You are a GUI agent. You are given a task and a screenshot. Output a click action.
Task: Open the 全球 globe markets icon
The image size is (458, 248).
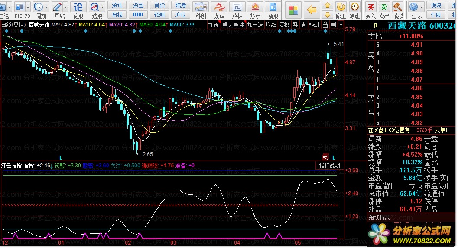(414, 7)
